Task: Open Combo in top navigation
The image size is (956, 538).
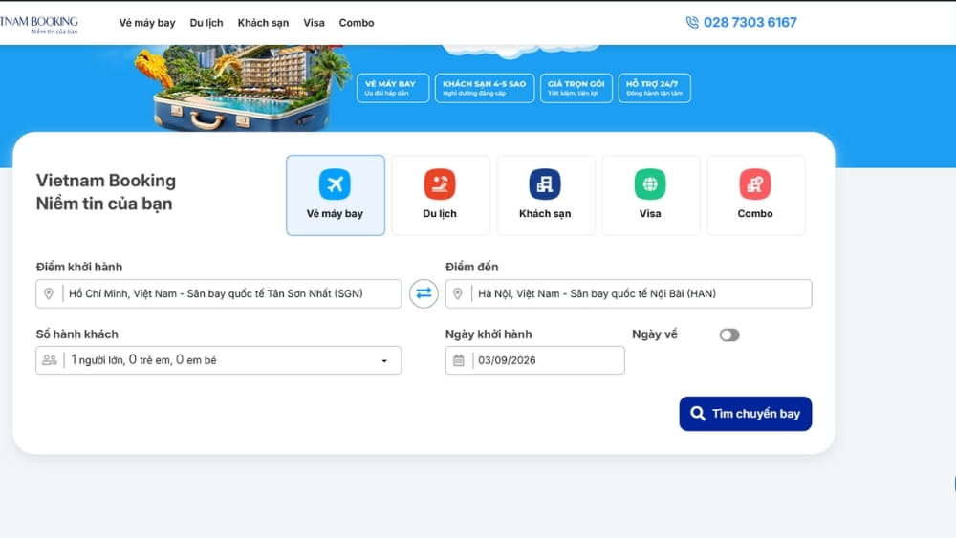Action: coord(357,23)
